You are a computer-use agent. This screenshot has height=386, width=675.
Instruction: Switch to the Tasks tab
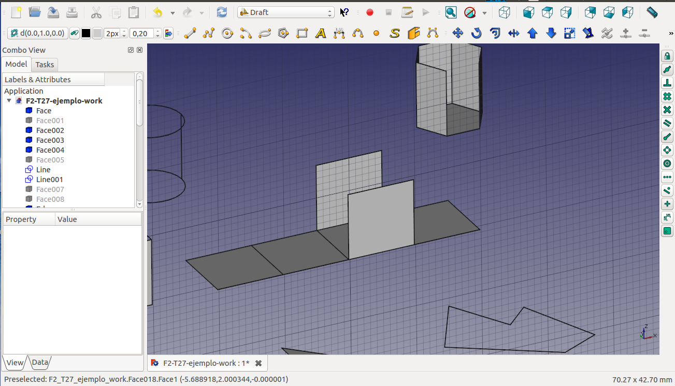[x=45, y=65]
